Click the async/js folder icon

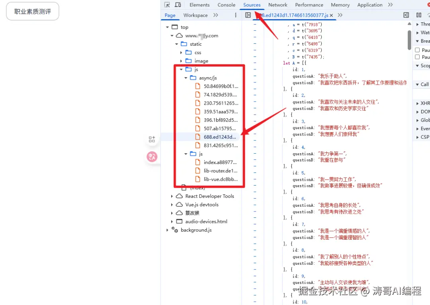(x=193, y=78)
